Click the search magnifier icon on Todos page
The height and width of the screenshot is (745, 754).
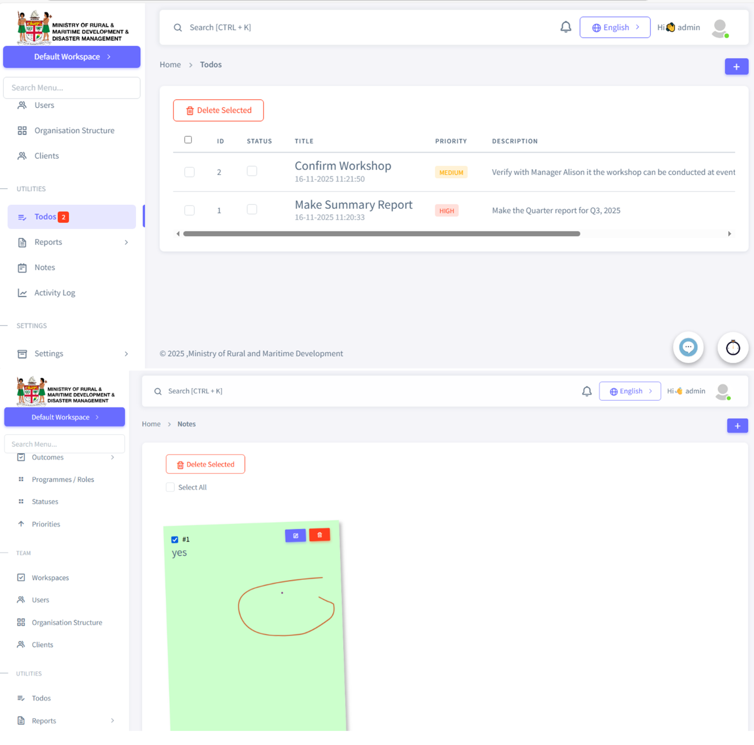click(178, 27)
